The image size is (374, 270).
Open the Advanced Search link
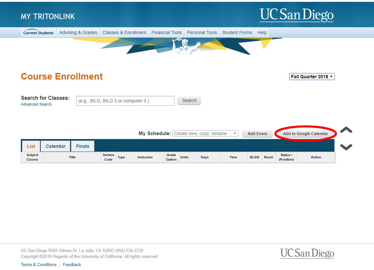(x=36, y=104)
